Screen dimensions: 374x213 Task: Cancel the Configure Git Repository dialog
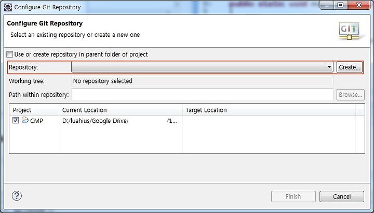click(342, 196)
